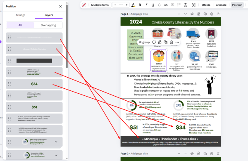Select the blue delivery truck graphic
Image resolution: width=248 pixels, height=161 pixels.
(x=193, y=34)
